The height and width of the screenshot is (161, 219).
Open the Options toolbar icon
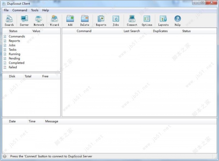tap(147, 19)
